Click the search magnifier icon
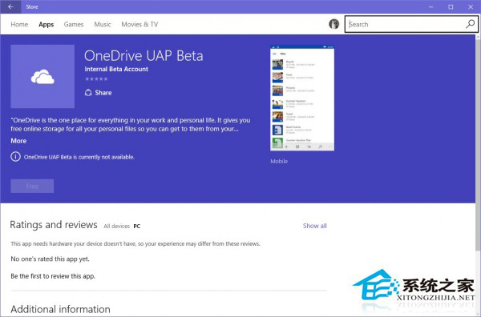The width and height of the screenshot is (481, 317). point(471,24)
